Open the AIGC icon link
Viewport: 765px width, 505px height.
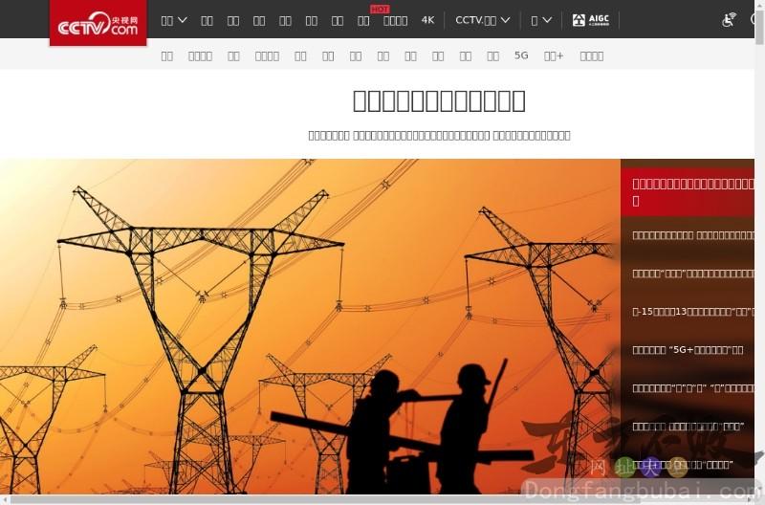[x=590, y=20]
